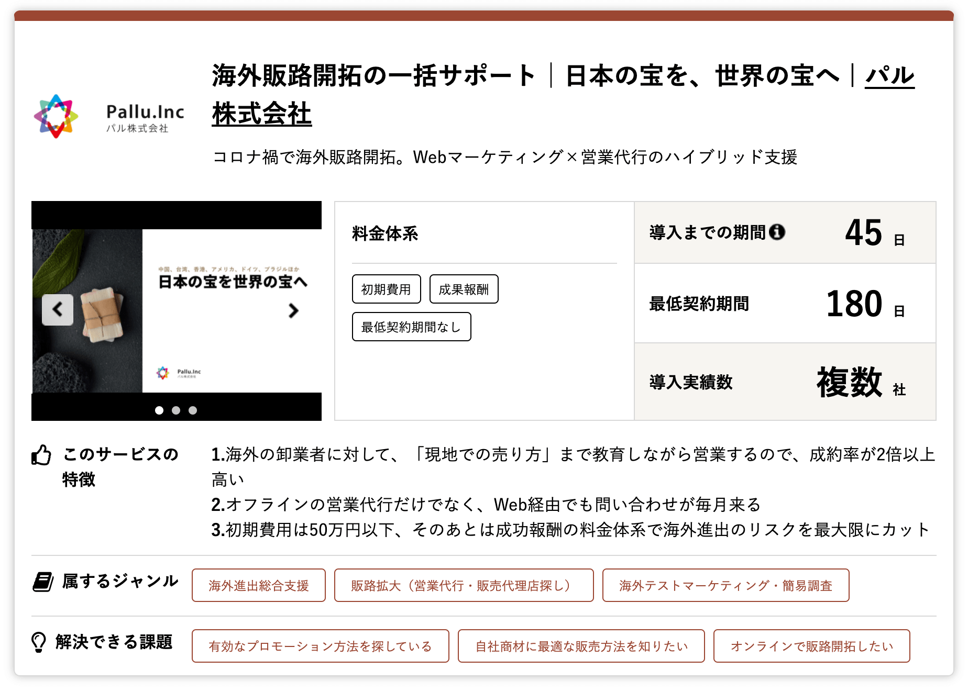Select the first carousel dot indicator
The height and width of the screenshot is (692, 968).
pos(159,410)
